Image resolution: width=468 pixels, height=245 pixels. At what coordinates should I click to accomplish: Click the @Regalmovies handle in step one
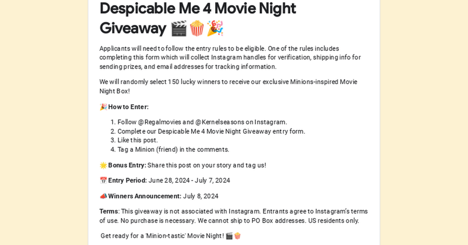tap(160, 122)
